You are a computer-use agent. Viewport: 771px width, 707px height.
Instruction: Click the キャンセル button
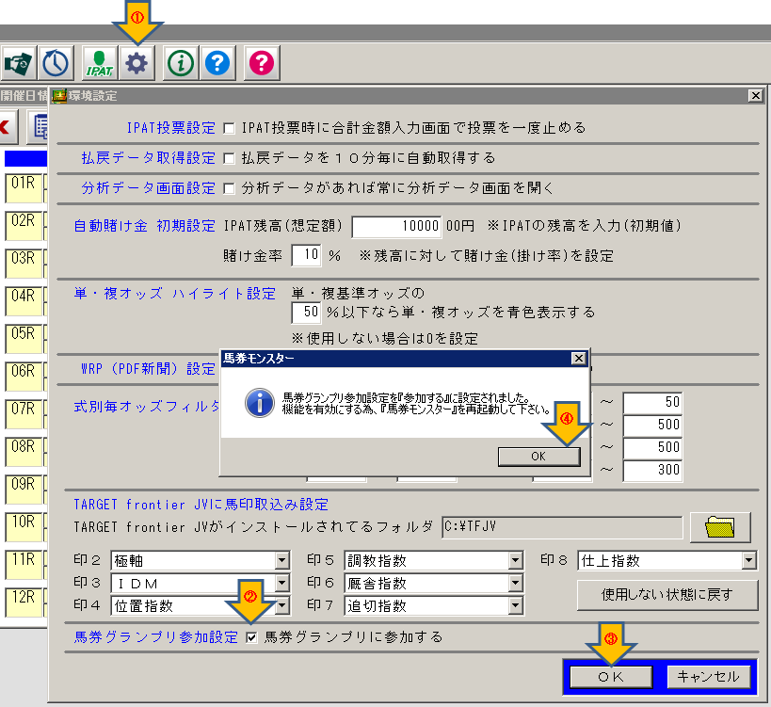pyautogui.click(x=709, y=677)
